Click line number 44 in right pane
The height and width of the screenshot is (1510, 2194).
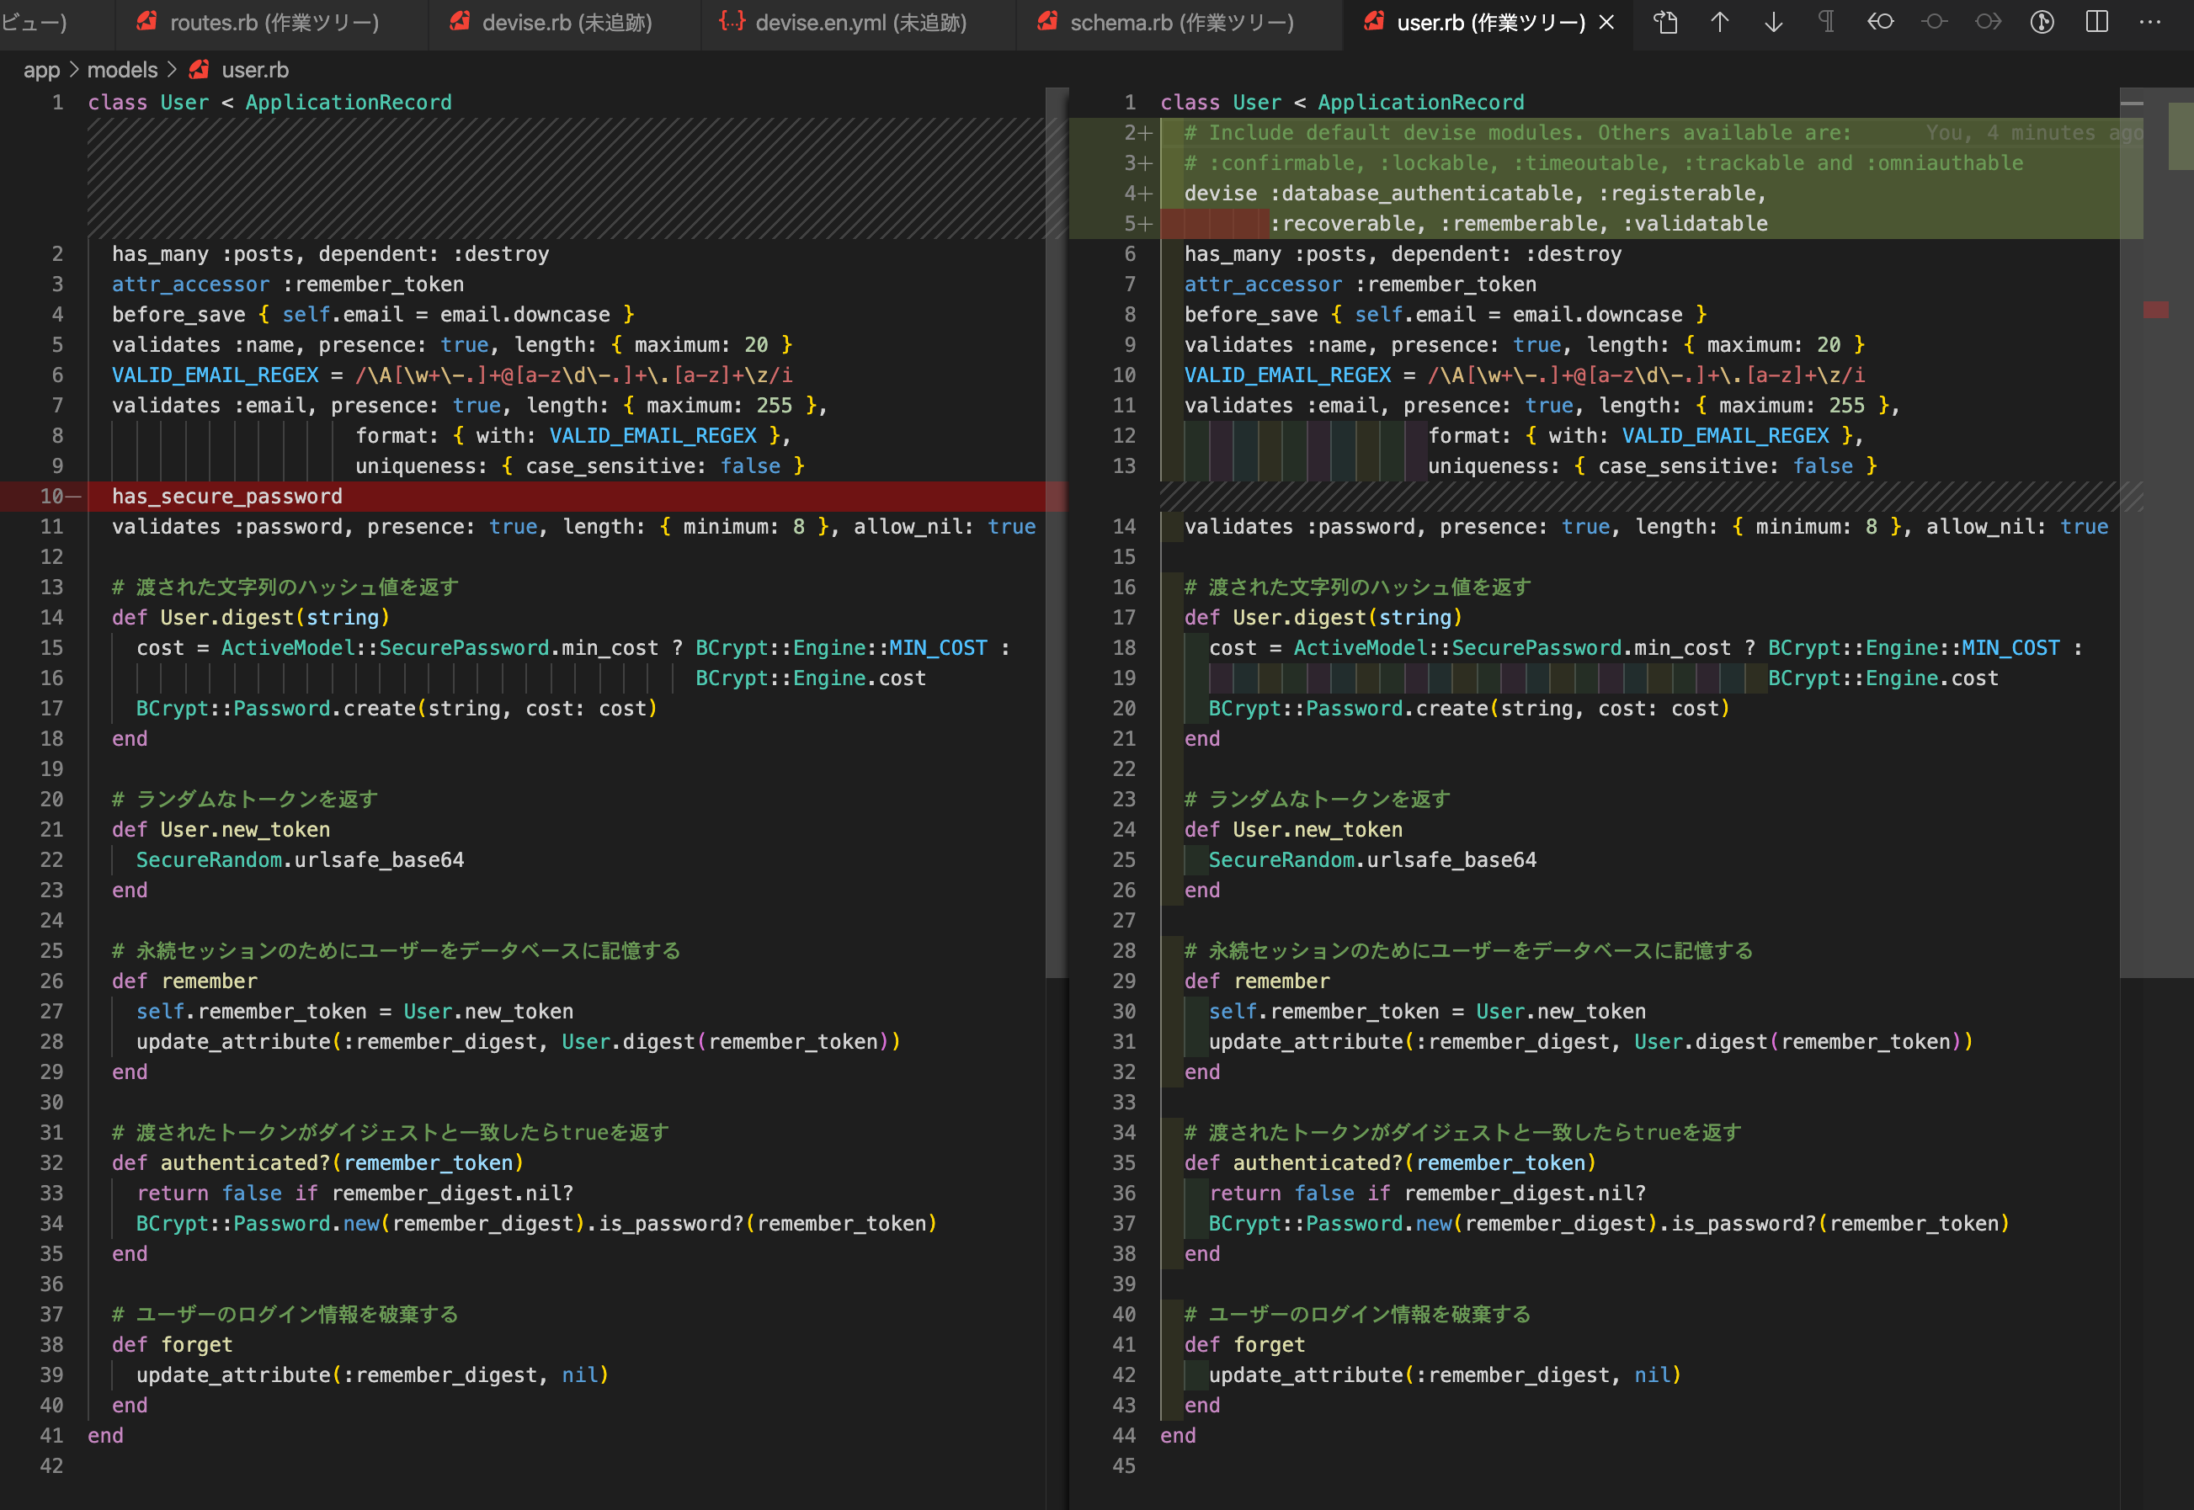pyautogui.click(x=1124, y=1435)
